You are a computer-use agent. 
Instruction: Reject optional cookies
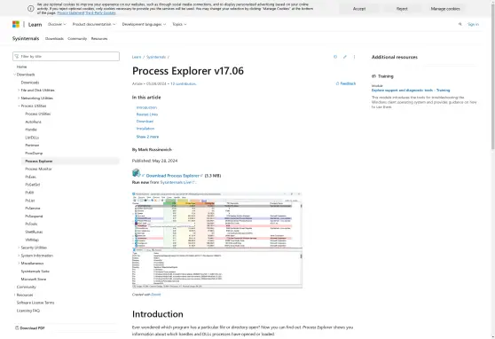402,9
